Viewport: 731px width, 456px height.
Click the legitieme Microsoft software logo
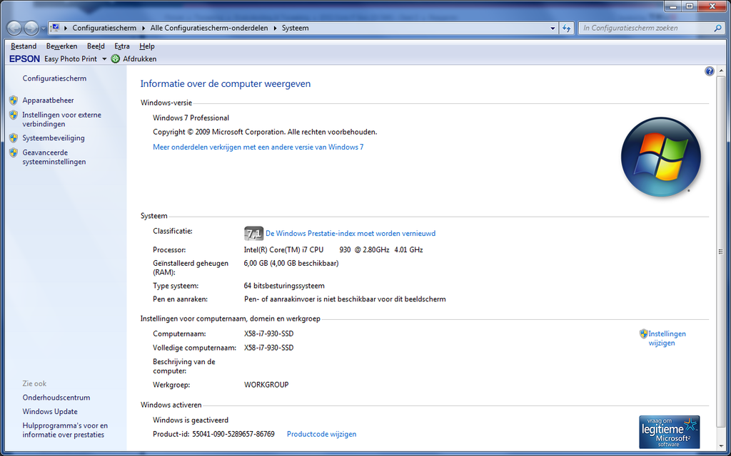click(x=668, y=431)
